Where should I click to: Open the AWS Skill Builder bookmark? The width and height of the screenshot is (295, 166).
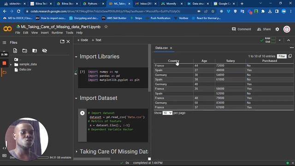(114, 18)
